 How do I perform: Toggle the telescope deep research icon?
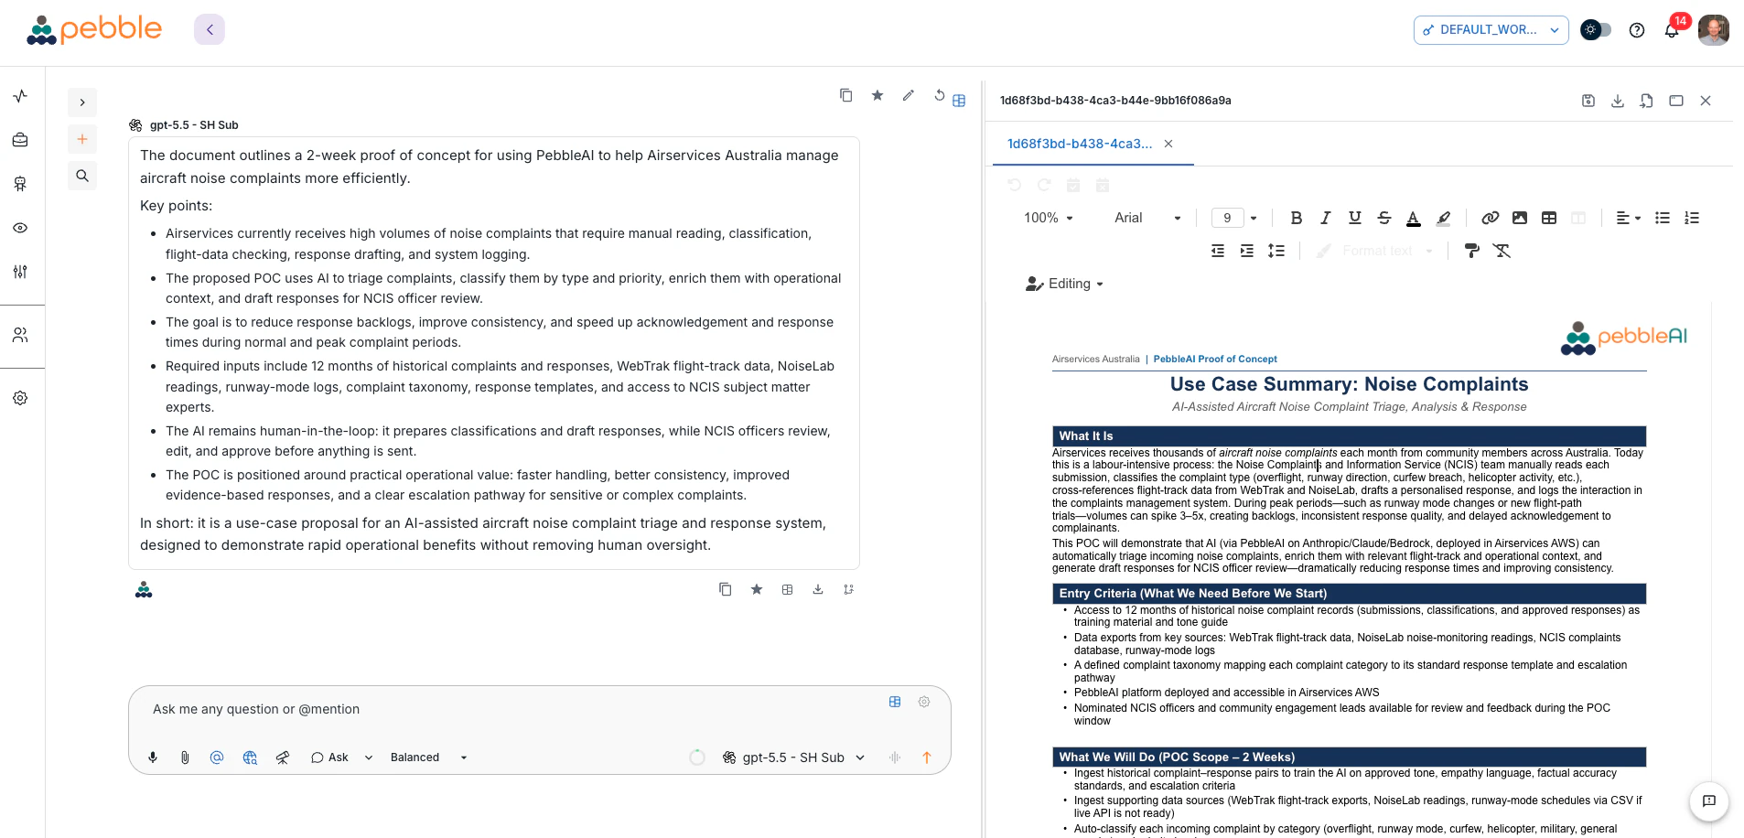283,757
